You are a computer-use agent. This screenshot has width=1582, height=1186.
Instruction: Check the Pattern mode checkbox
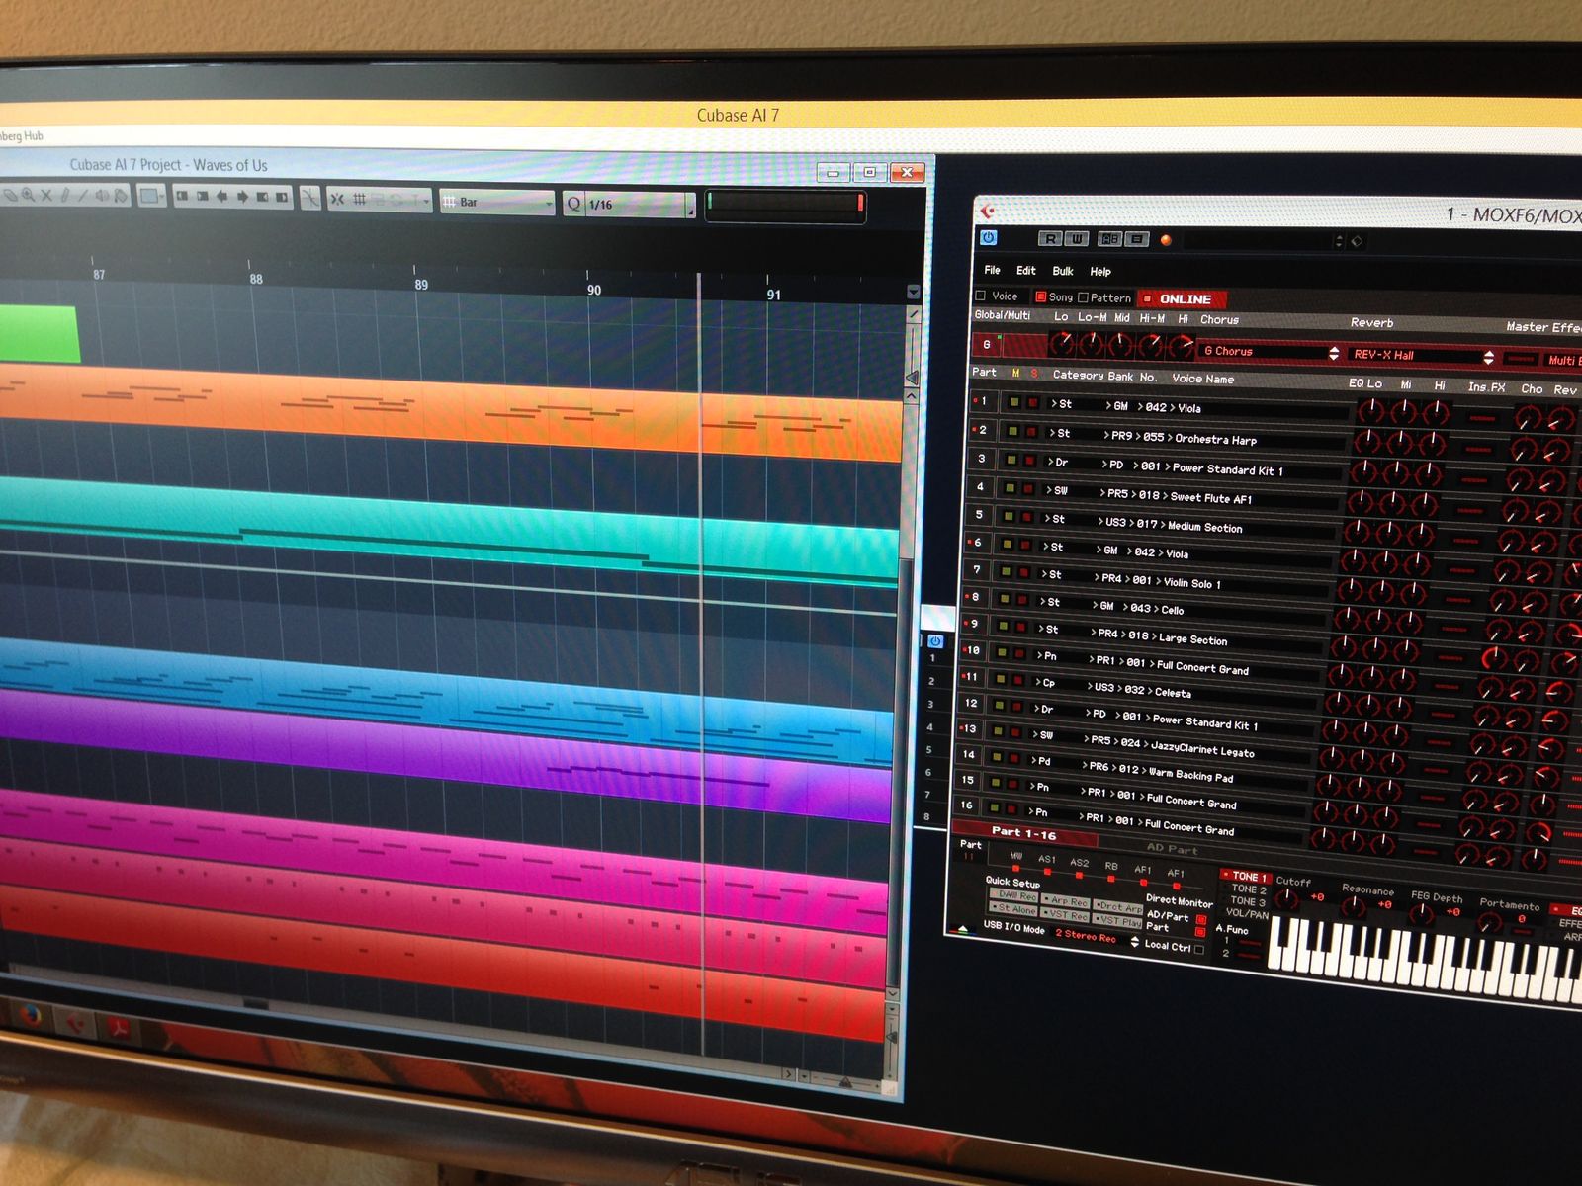click(1083, 296)
